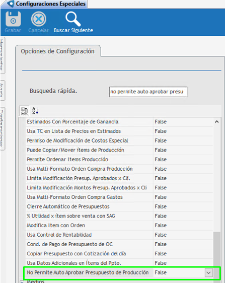225x283 pixels.
Task: Expand the Medios category node
Action: pos(22,281)
